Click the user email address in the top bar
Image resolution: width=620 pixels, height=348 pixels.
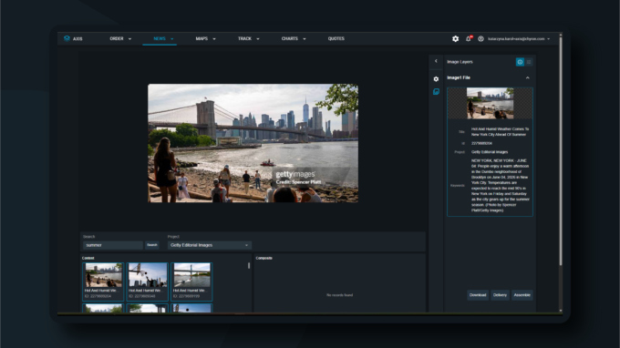point(516,38)
